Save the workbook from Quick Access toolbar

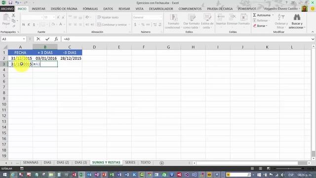[10, 2]
